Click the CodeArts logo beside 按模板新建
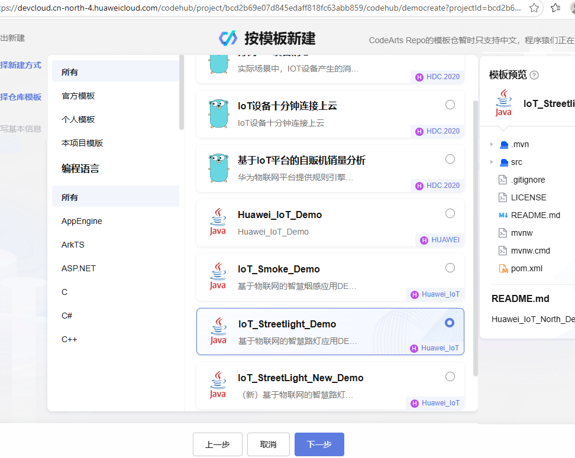The width and height of the screenshot is (575, 458). click(x=228, y=38)
